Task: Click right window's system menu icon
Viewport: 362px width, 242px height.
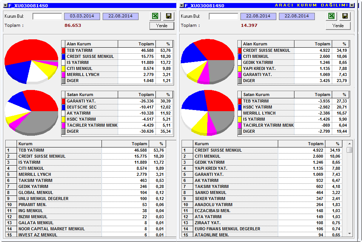Action: (x=182, y=5)
